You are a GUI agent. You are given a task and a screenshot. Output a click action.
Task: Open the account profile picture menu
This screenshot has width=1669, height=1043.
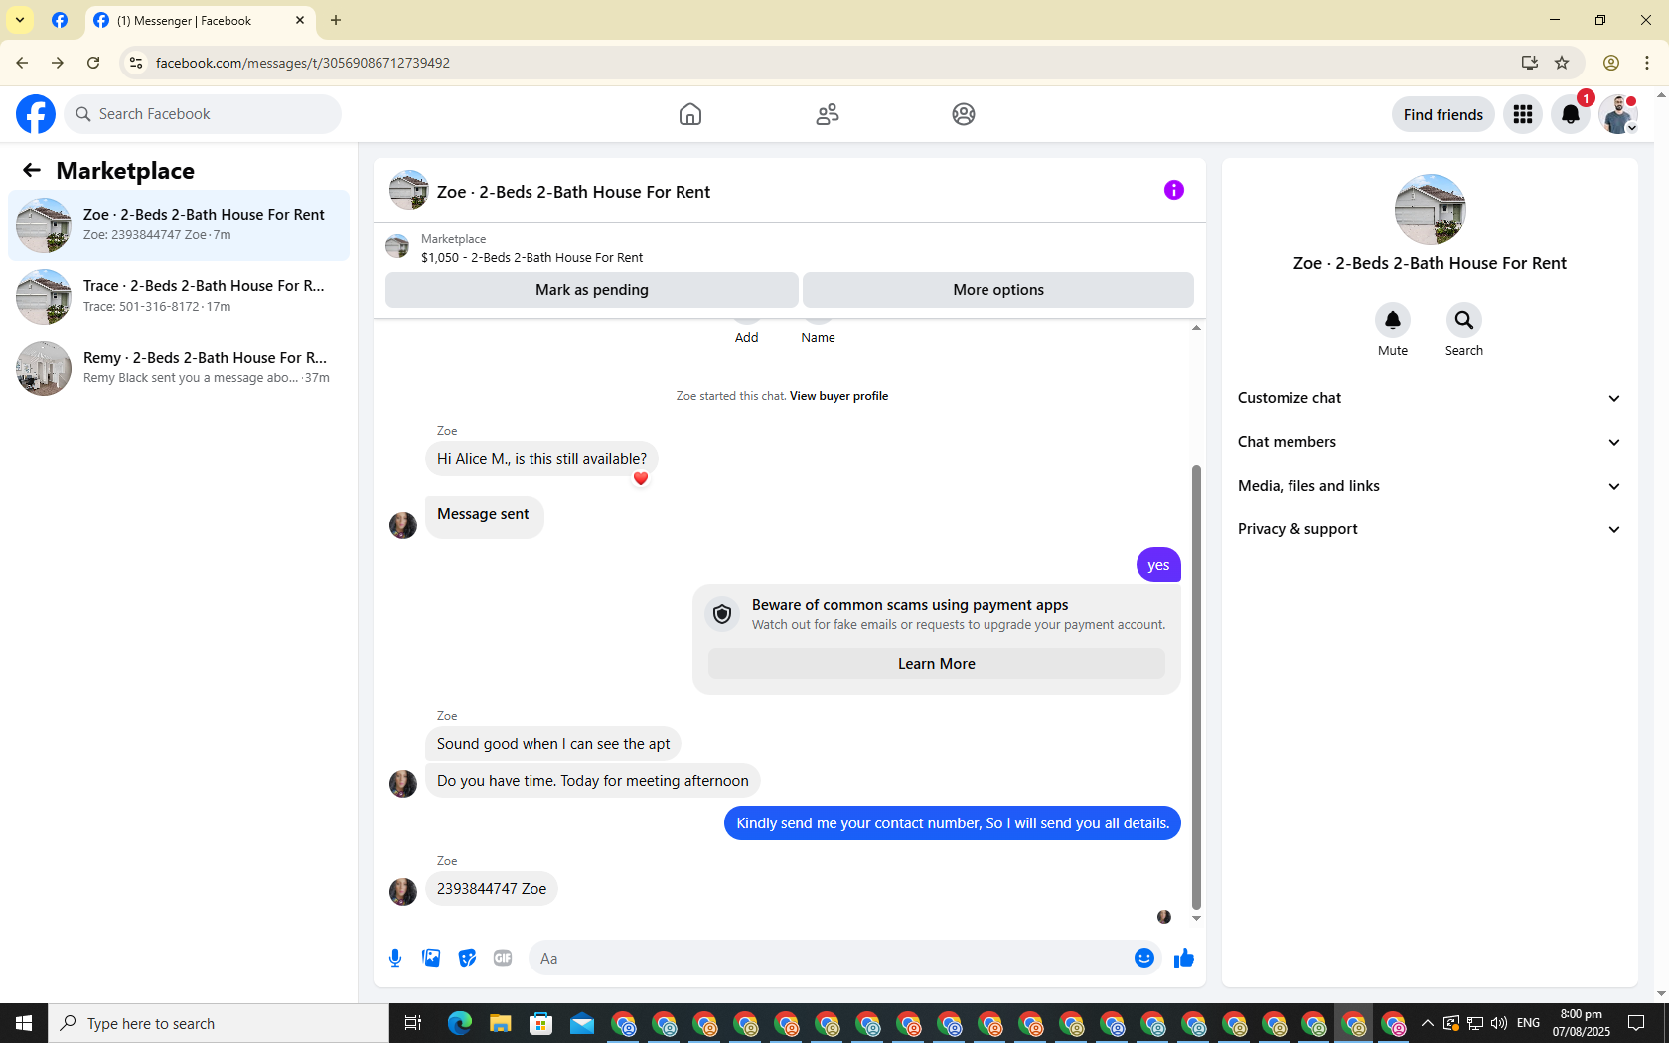(1618, 114)
